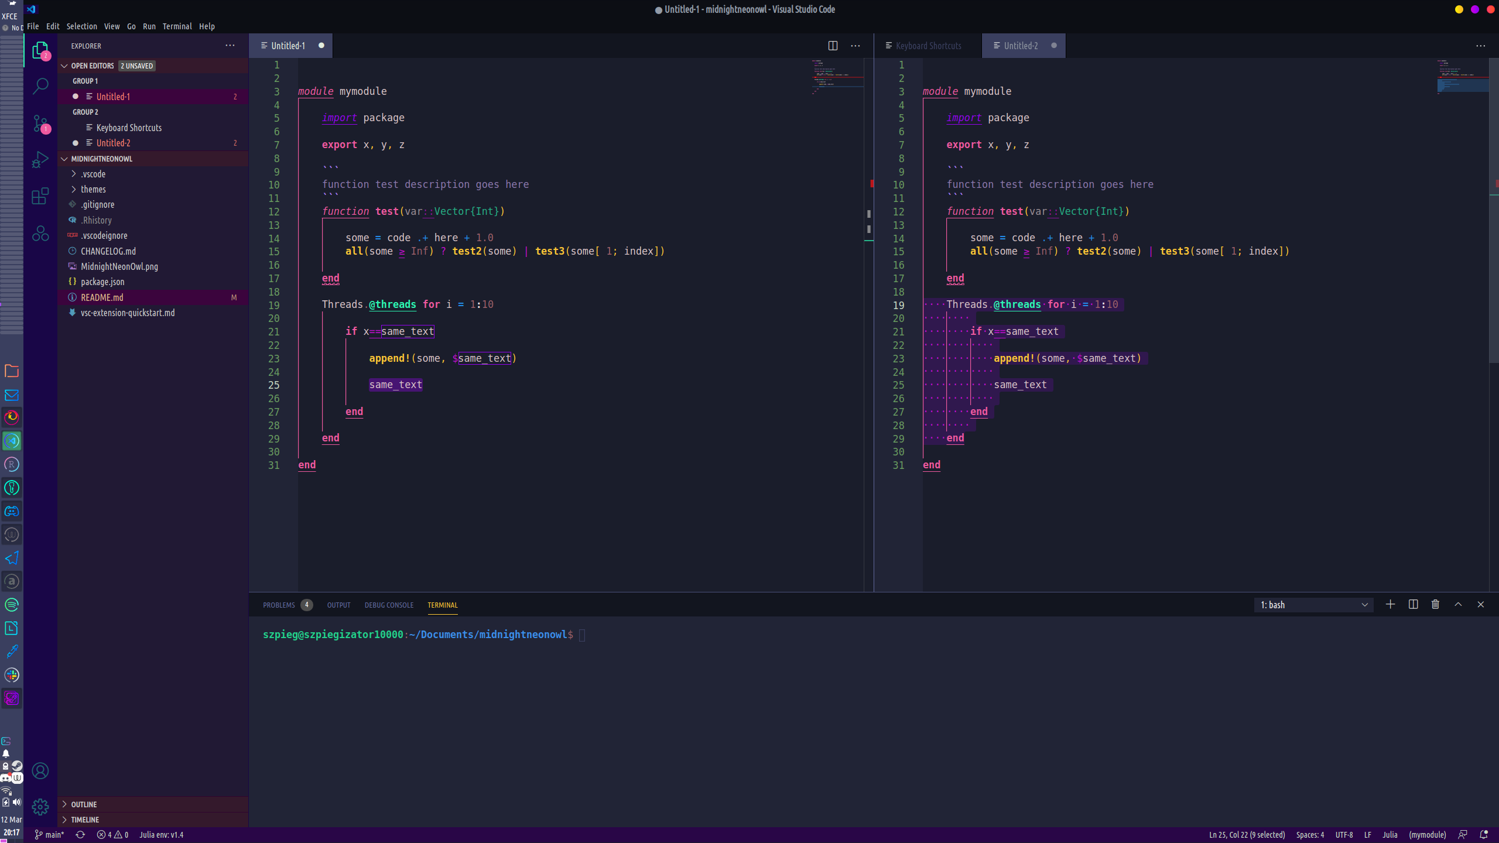Viewport: 1499px width, 843px height.
Task: Split the Untitled-1 editor right
Action: point(833,46)
